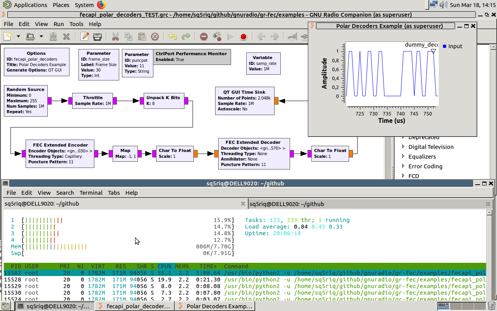Screen dimensions: 497x311
Task: Close the current flow graph (gray X)
Action: 66,37
